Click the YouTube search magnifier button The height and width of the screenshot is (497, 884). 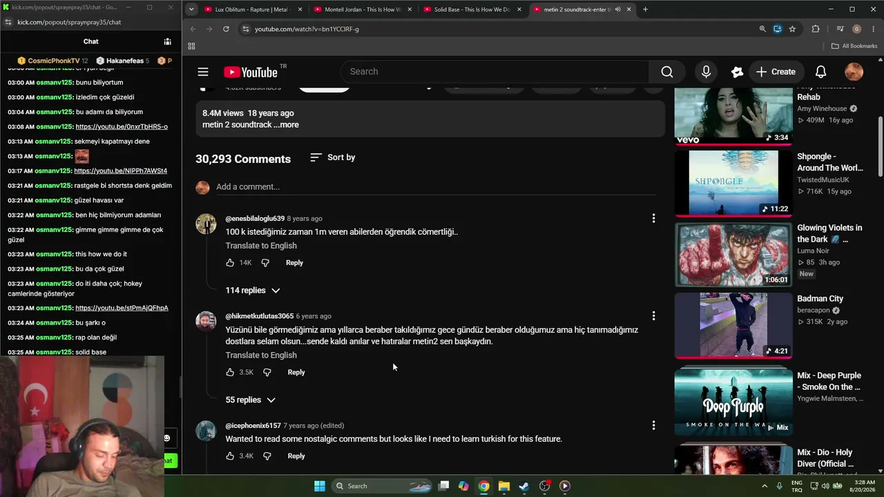tap(666, 72)
